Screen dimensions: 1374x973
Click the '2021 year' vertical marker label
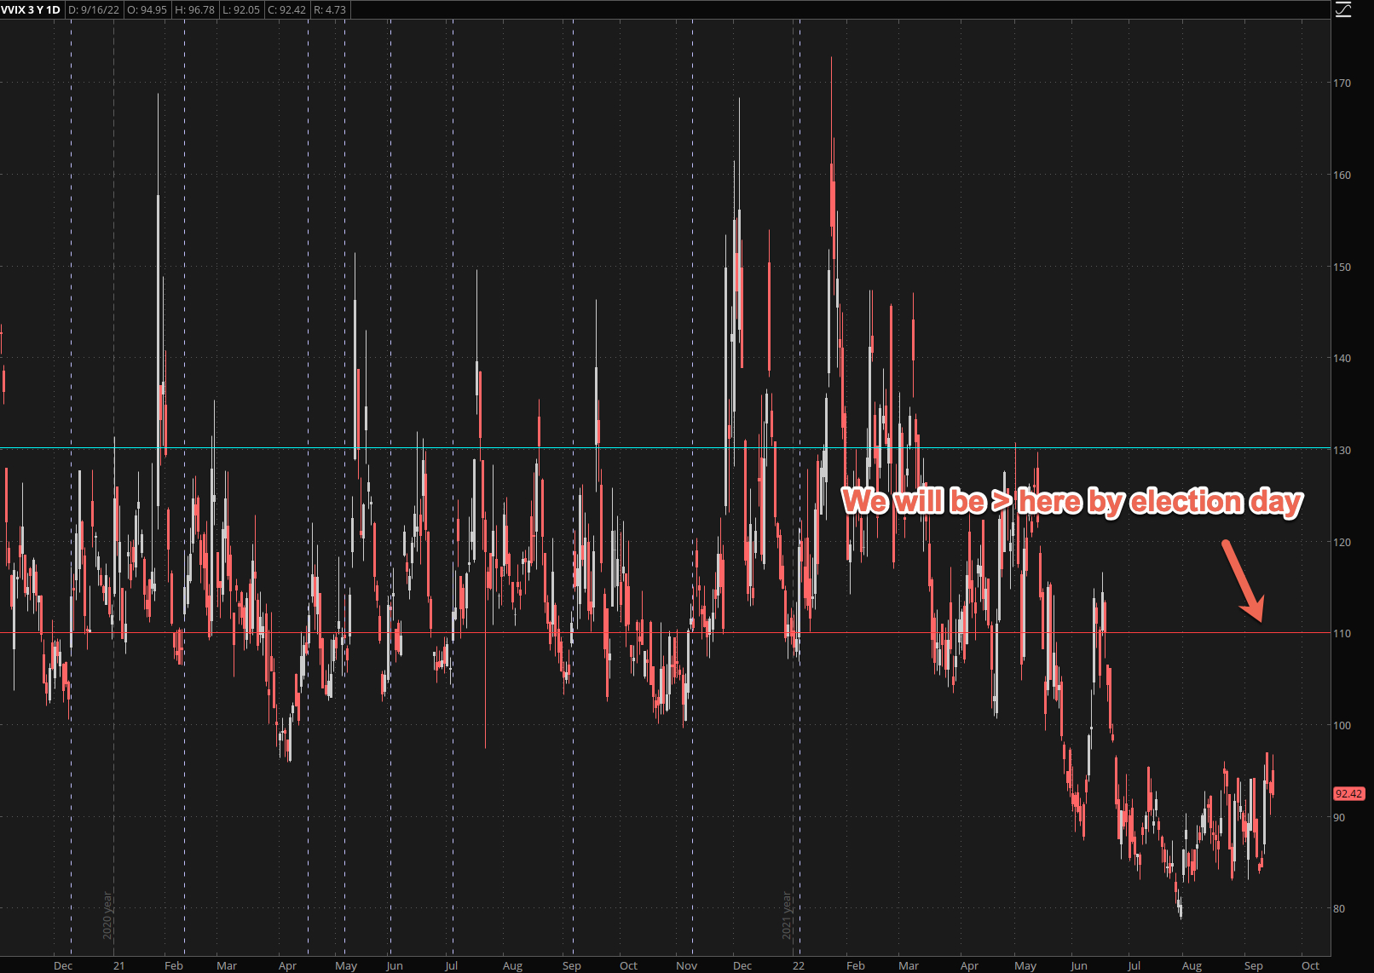[x=787, y=915]
